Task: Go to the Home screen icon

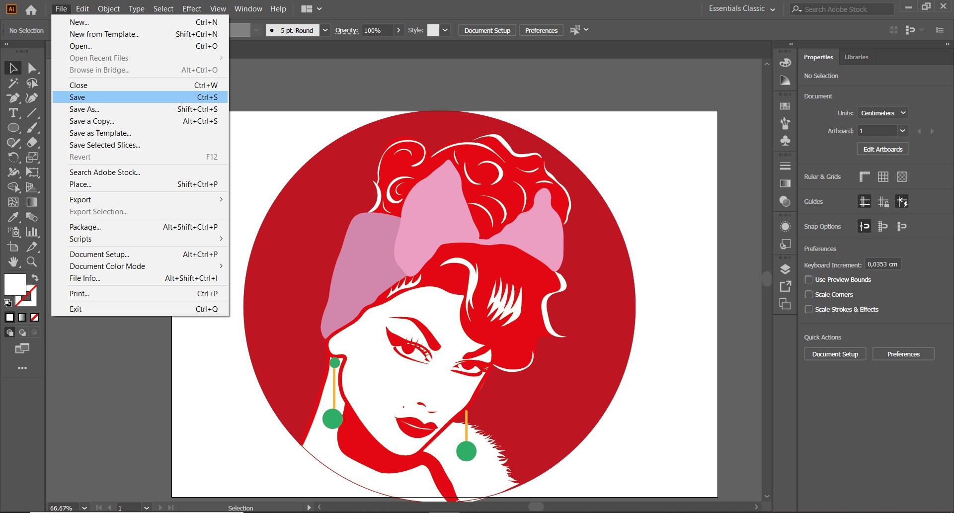Action: click(x=31, y=9)
